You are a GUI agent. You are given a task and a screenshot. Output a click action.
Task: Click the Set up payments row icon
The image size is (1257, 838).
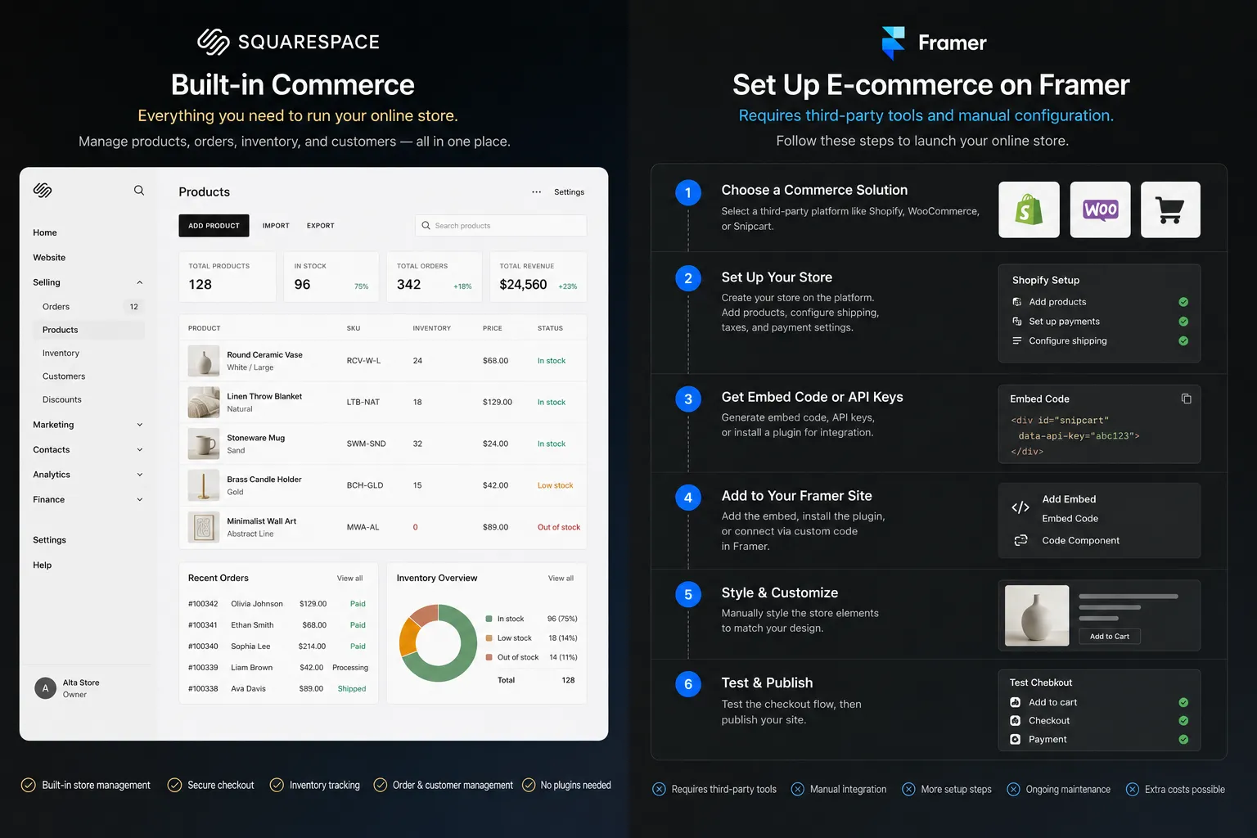[x=1017, y=322]
